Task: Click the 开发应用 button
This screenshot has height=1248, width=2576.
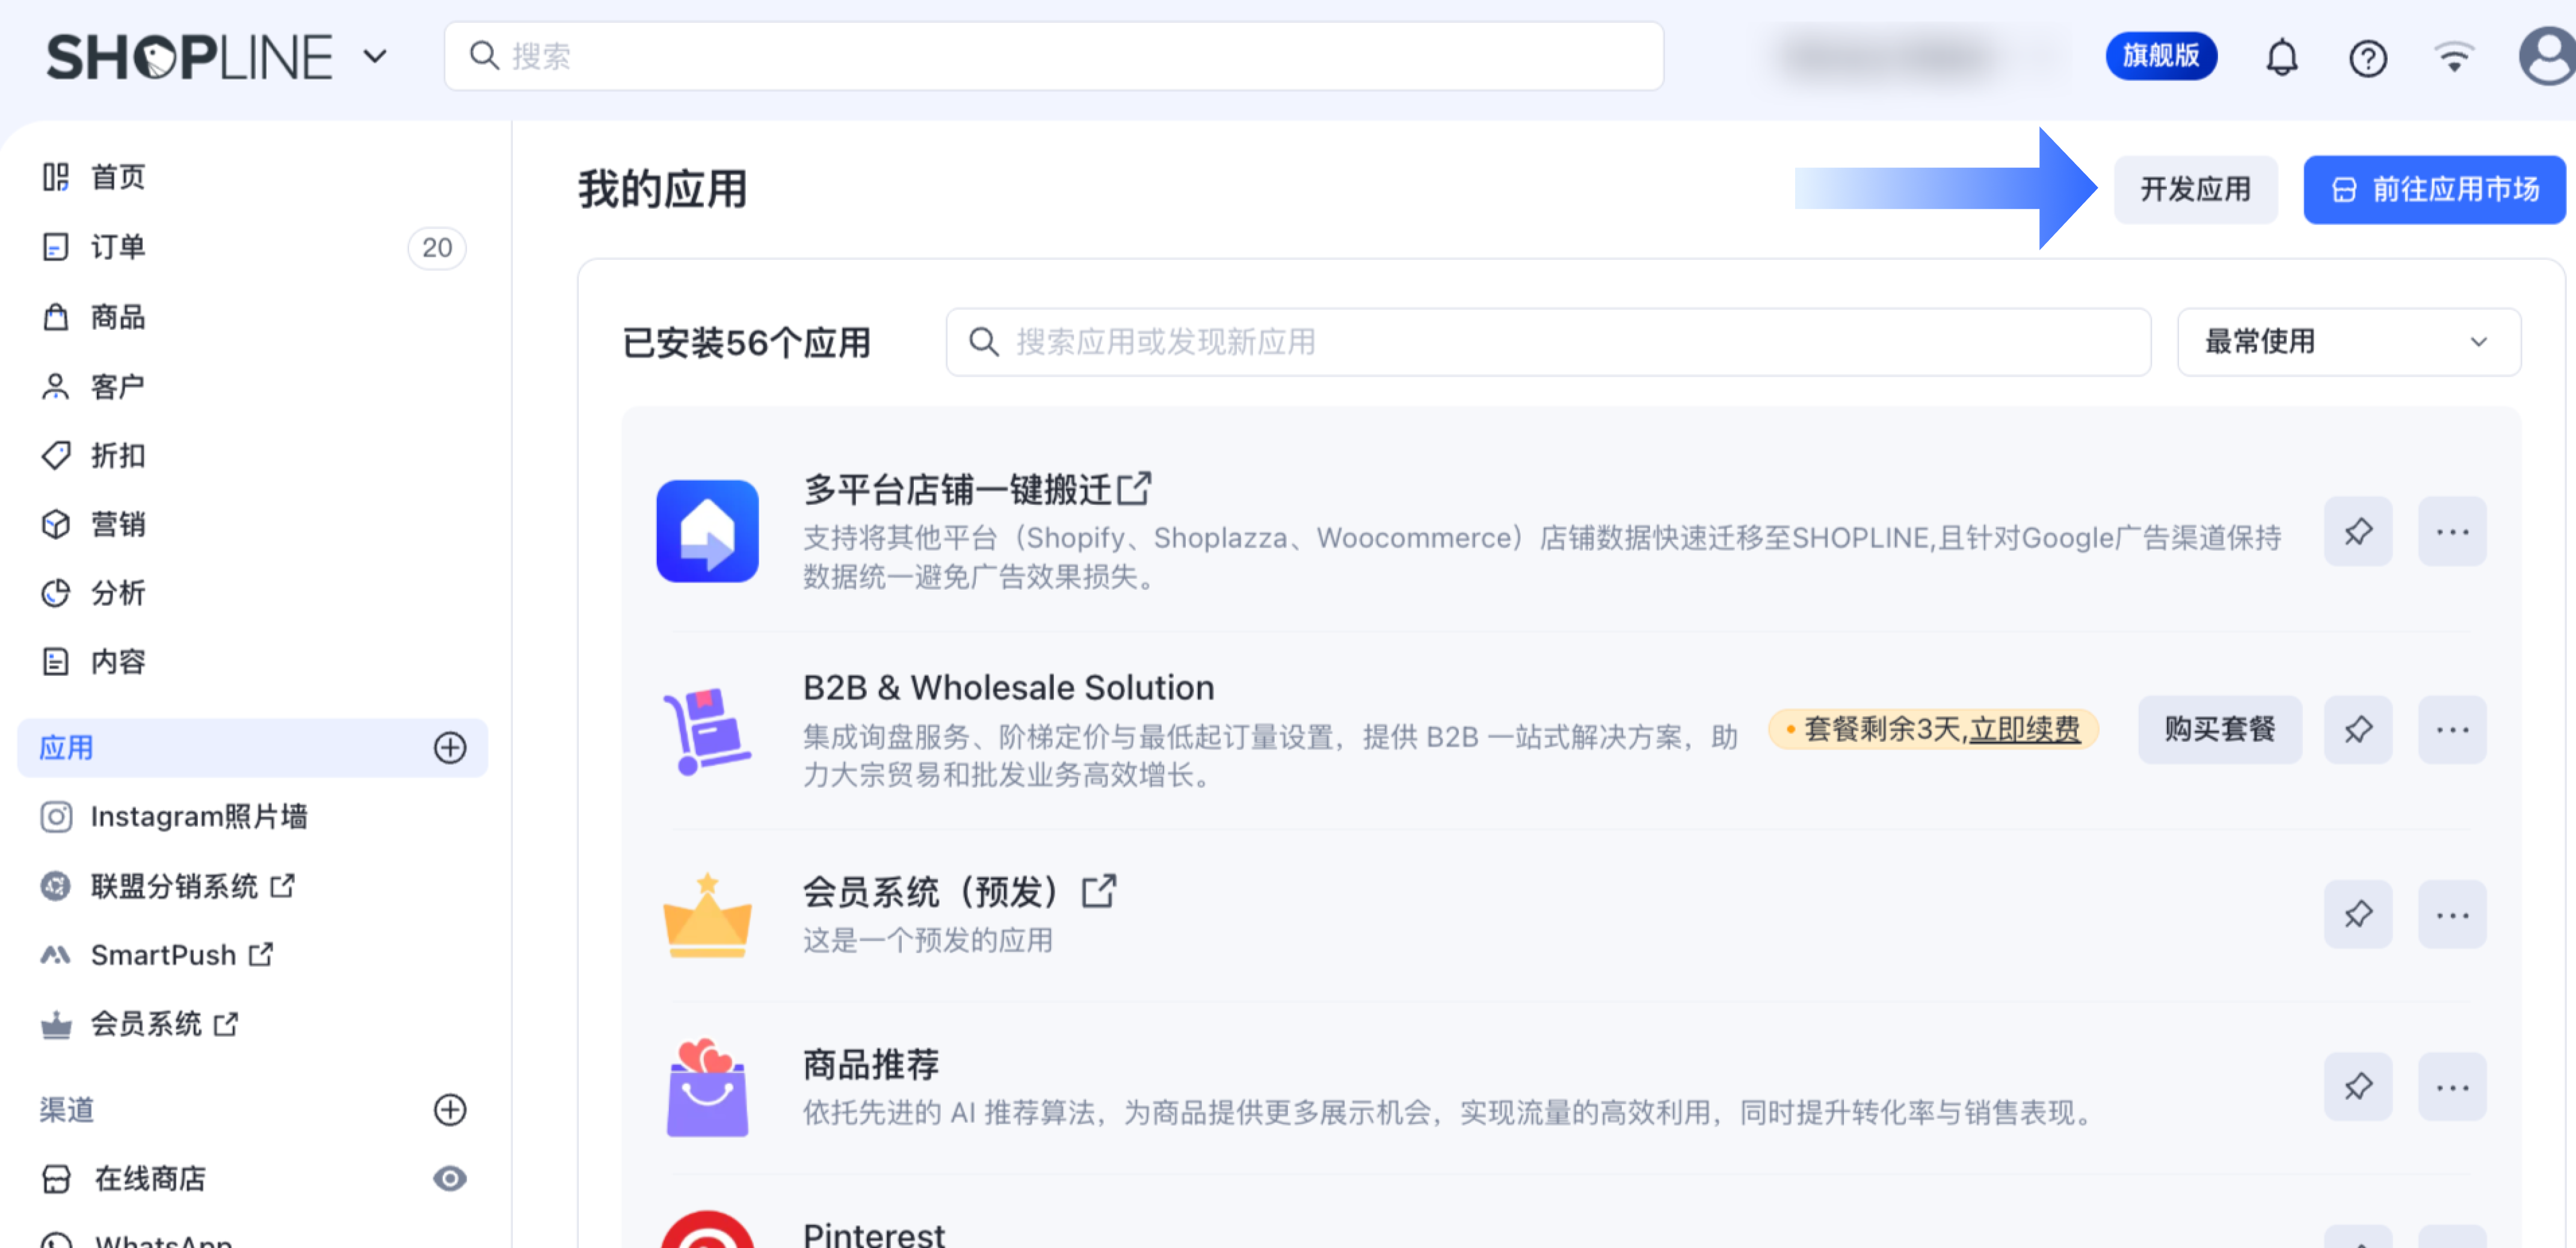Action: [2194, 189]
